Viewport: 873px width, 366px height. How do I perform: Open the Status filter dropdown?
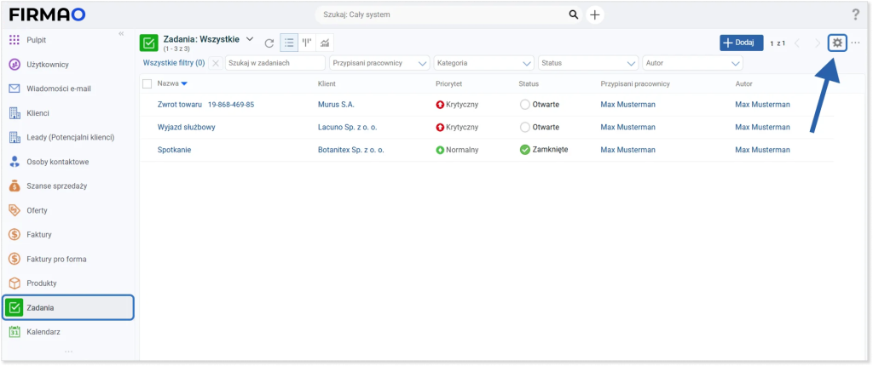[x=588, y=63]
